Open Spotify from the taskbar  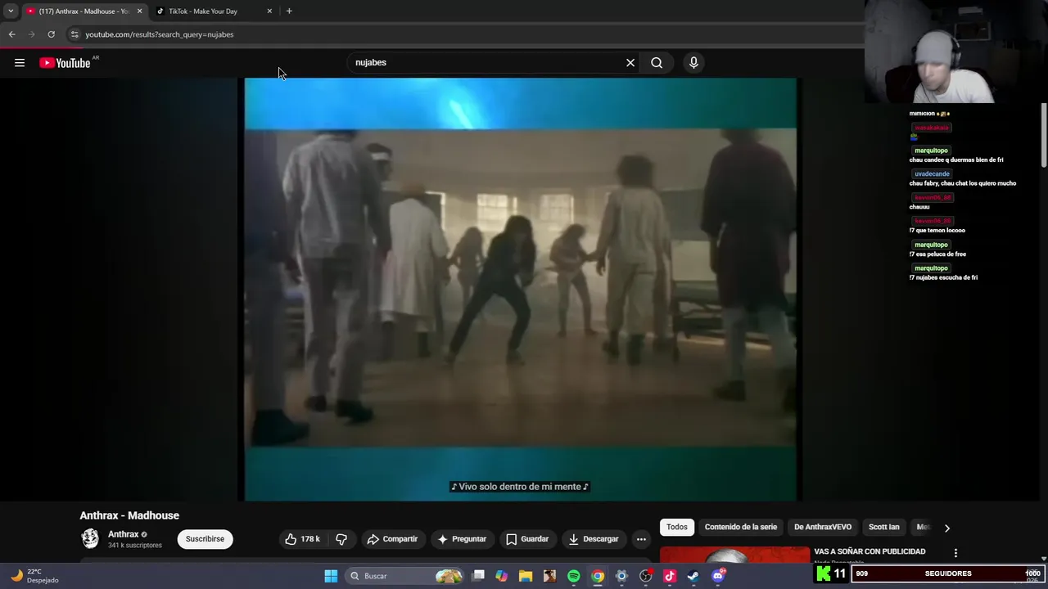(574, 576)
